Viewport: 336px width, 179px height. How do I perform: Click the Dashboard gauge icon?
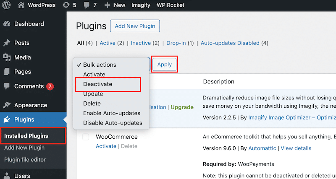point(7,24)
